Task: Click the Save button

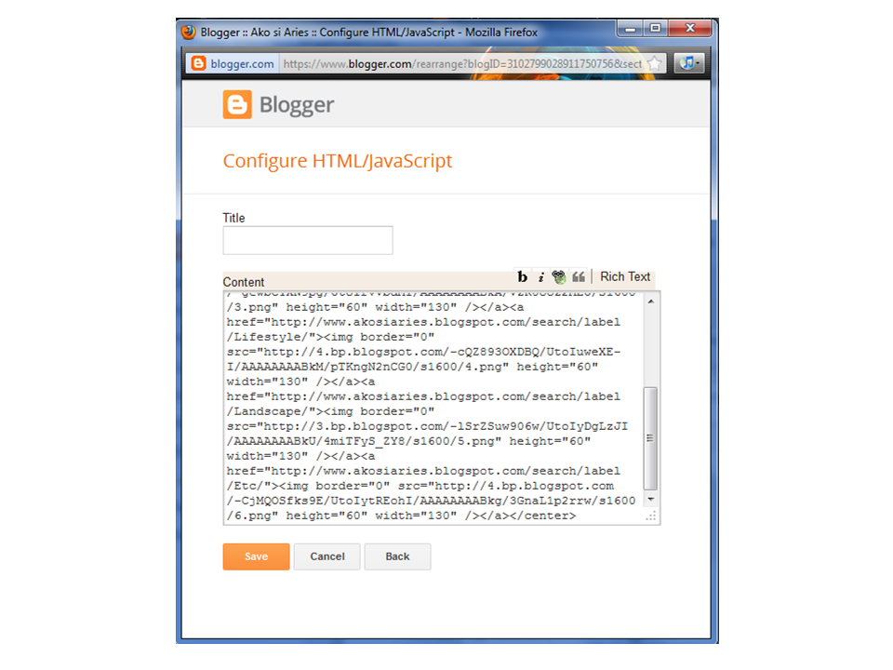Action: (x=257, y=556)
